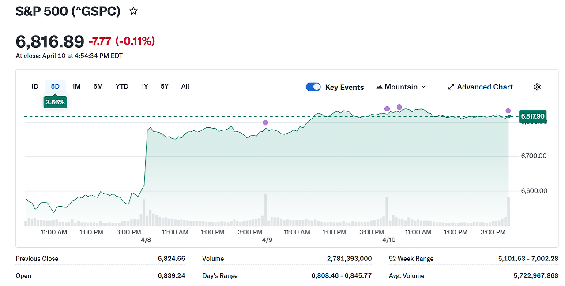This screenshot has height=286, width=565.
Task: Click the -7.77 price change value
Action: 100,41
